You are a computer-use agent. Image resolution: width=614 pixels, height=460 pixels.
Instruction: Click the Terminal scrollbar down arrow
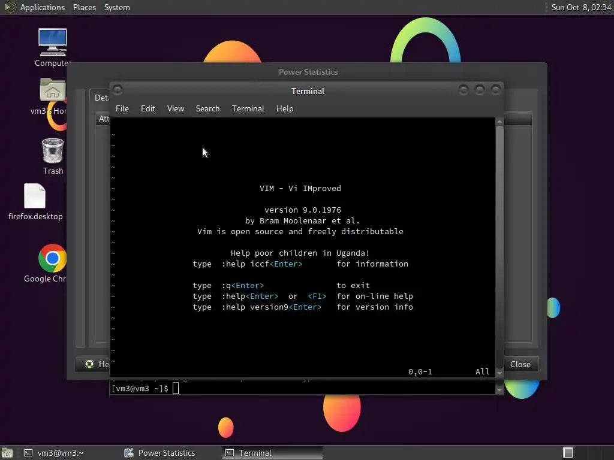pyautogui.click(x=499, y=373)
